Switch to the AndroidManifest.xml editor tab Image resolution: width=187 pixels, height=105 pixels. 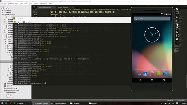coord(46,7)
